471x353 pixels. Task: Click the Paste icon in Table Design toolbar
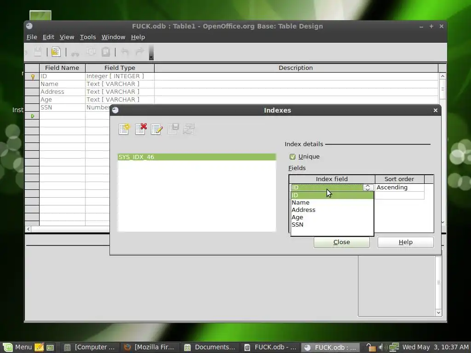(x=106, y=52)
